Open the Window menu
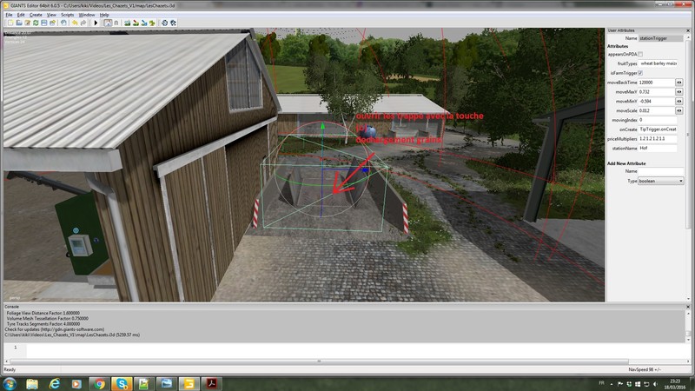This screenshot has width=695, height=391. point(87,15)
